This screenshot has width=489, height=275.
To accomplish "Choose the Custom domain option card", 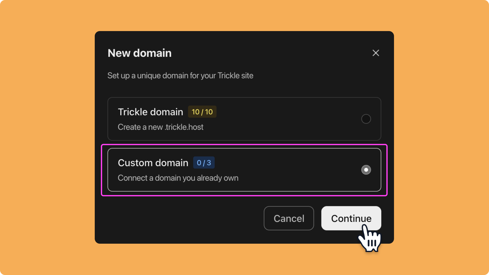I will click(x=244, y=170).
